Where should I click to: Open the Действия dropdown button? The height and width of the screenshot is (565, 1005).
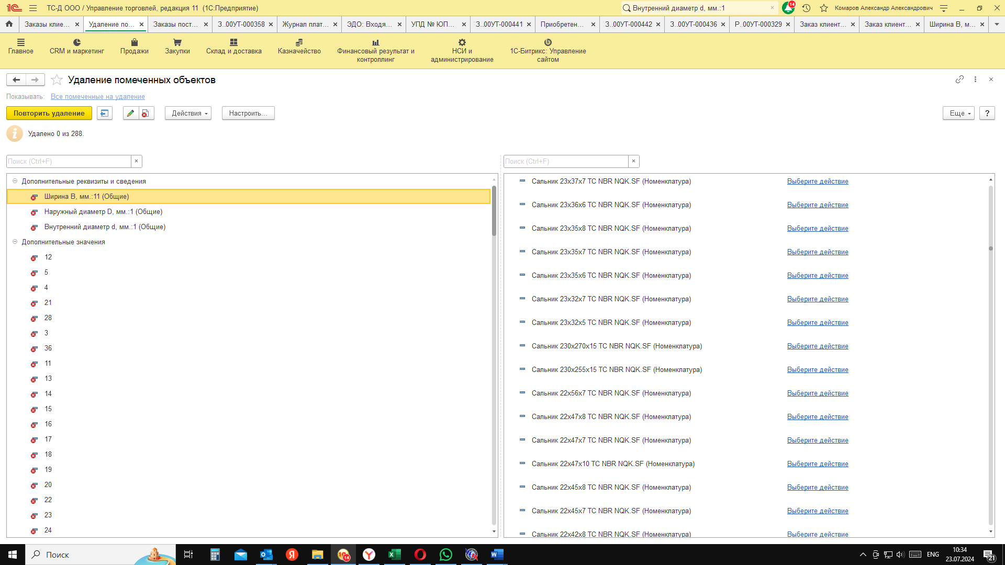pyautogui.click(x=188, y=113)
